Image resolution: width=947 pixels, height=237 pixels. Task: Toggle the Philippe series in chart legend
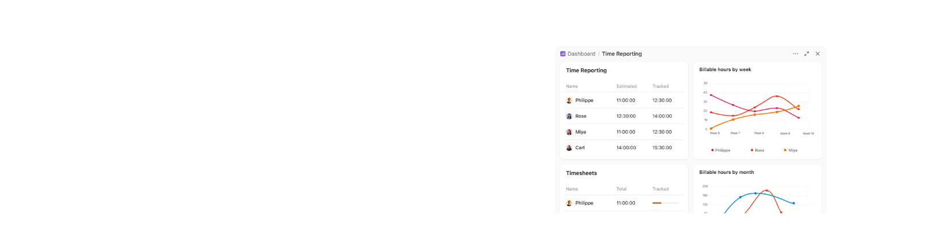[x=722, y=150]
